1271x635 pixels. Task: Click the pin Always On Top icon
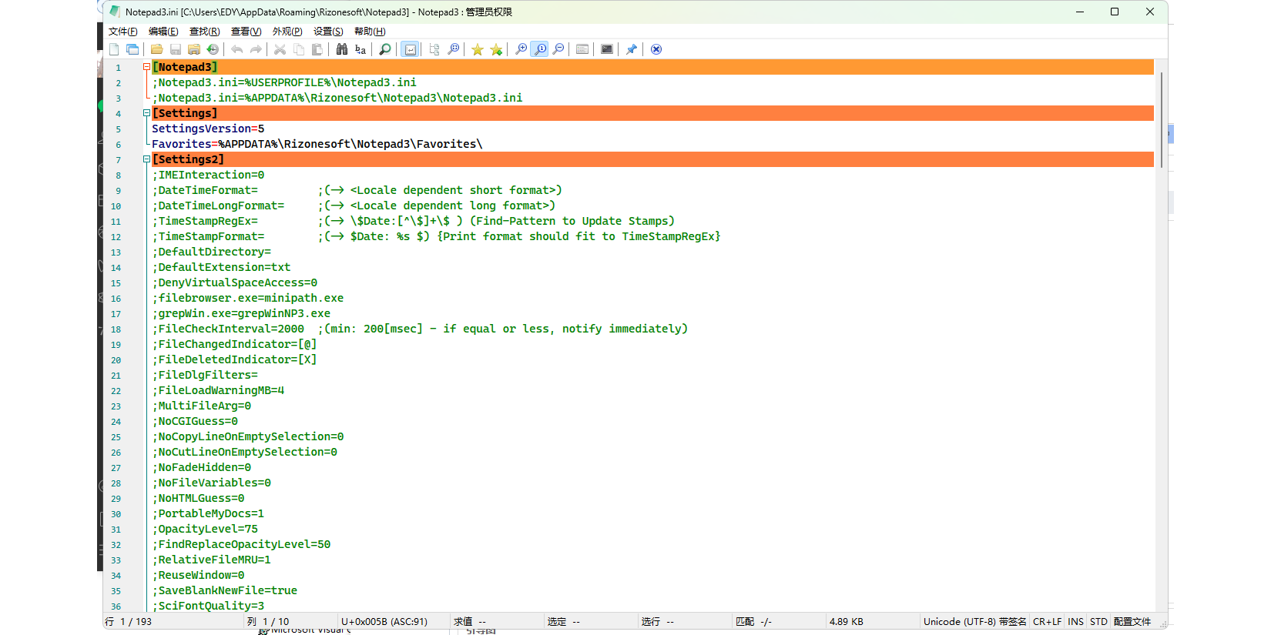(x=632, y=49)
